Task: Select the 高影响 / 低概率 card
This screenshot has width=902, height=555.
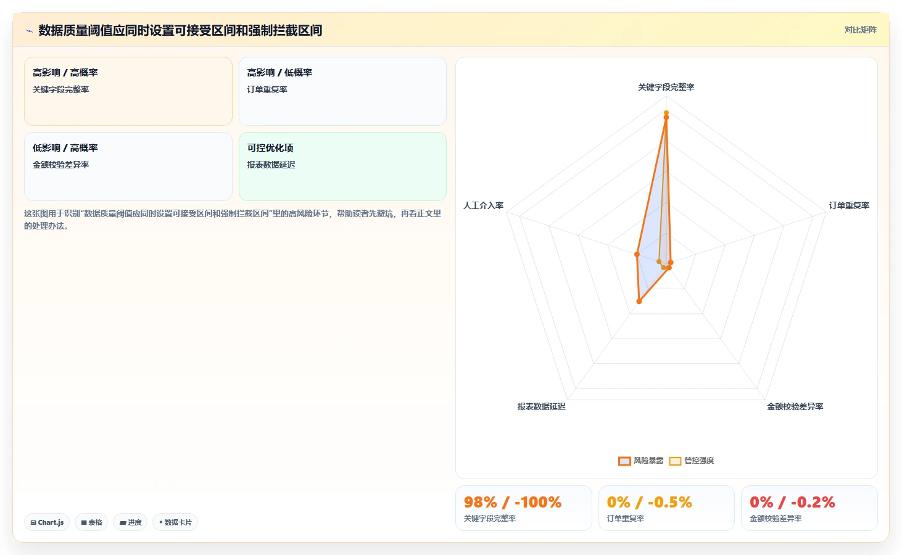Action: tap(342, 91)
